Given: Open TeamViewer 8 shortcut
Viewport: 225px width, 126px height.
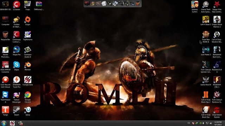Looking at the screenshot, I should pos(6,97).
